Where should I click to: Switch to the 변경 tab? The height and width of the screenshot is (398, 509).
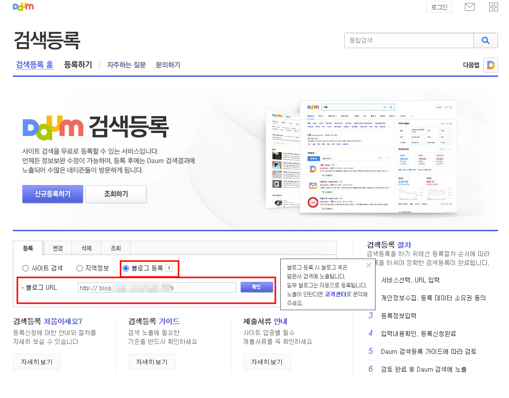(58, 248)
